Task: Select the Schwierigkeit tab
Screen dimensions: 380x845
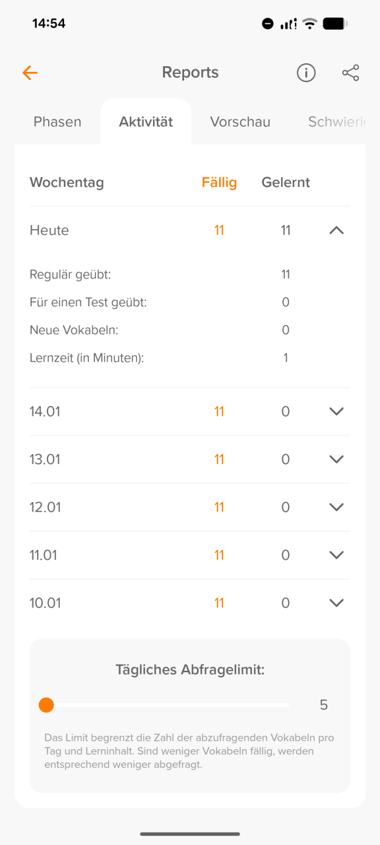Action: coord(340,121)
